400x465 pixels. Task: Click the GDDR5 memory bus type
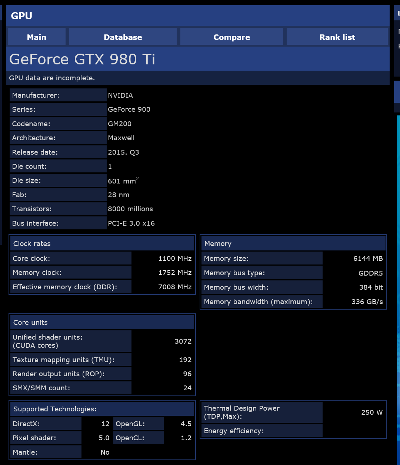[371, 273]
